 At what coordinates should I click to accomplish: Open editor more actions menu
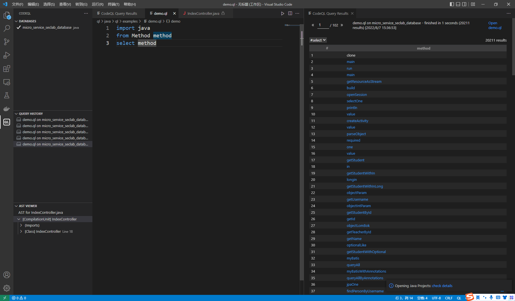pyautogui.click(x=297, y=13)
